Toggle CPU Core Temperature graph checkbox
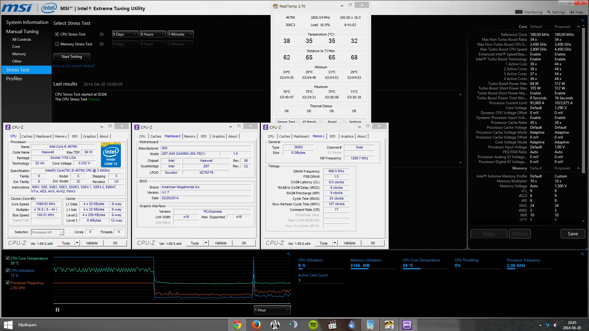 point(7,258)
